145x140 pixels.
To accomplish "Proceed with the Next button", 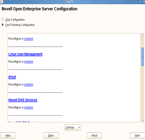I will click(138, 136).
